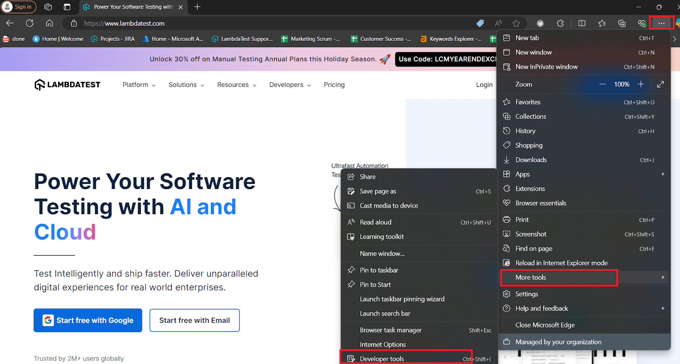Click the browser back arrow
Screen dimensions: 680x364
click(x=10, y=23)
